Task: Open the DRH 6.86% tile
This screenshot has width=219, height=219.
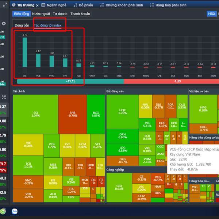Action: click(x=123, y=136)
